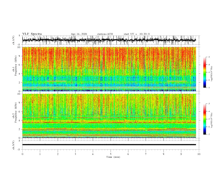Click the ch.1 "Frequency (kHz)" axis label
The image size is (224, 173).
tap(16, 66)
